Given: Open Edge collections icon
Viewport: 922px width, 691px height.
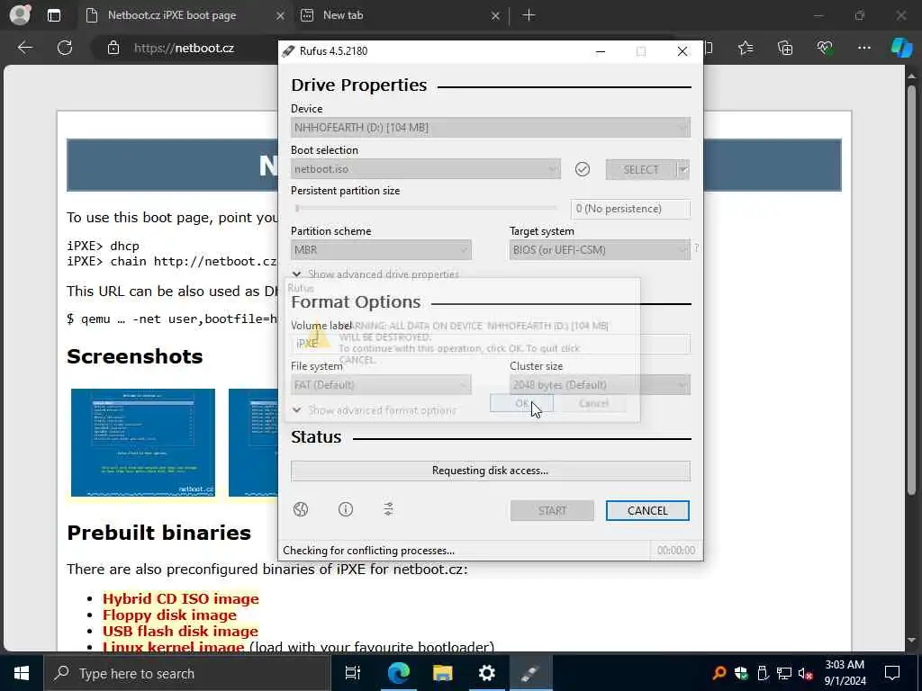Looking at the screenshot, I should (x=785, y=48).
